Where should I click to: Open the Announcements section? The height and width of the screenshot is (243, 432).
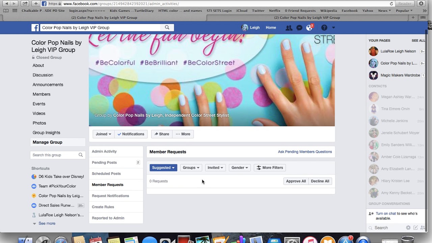(x=48, y=85)
